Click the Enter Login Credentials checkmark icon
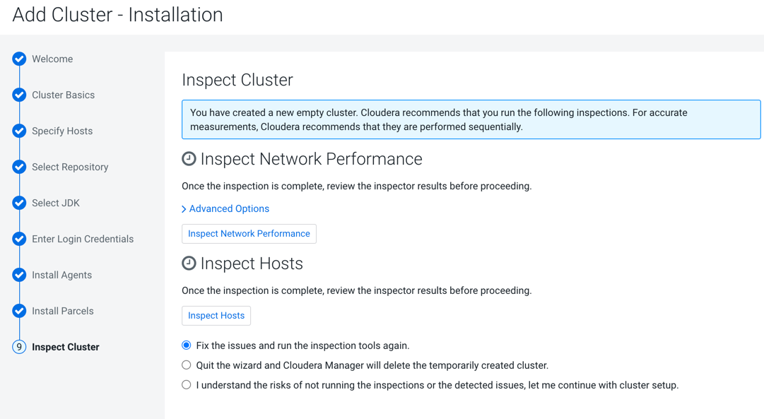Image resolution: width=764 pixels, height=419 pixels. coord(19,239)
